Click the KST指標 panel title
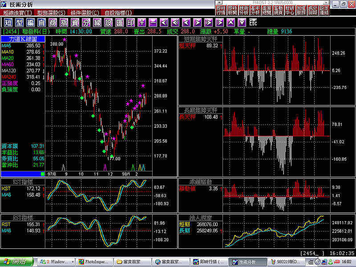This screenshot has width=356, height=267. pyautogui.click(x=23, y=182)
